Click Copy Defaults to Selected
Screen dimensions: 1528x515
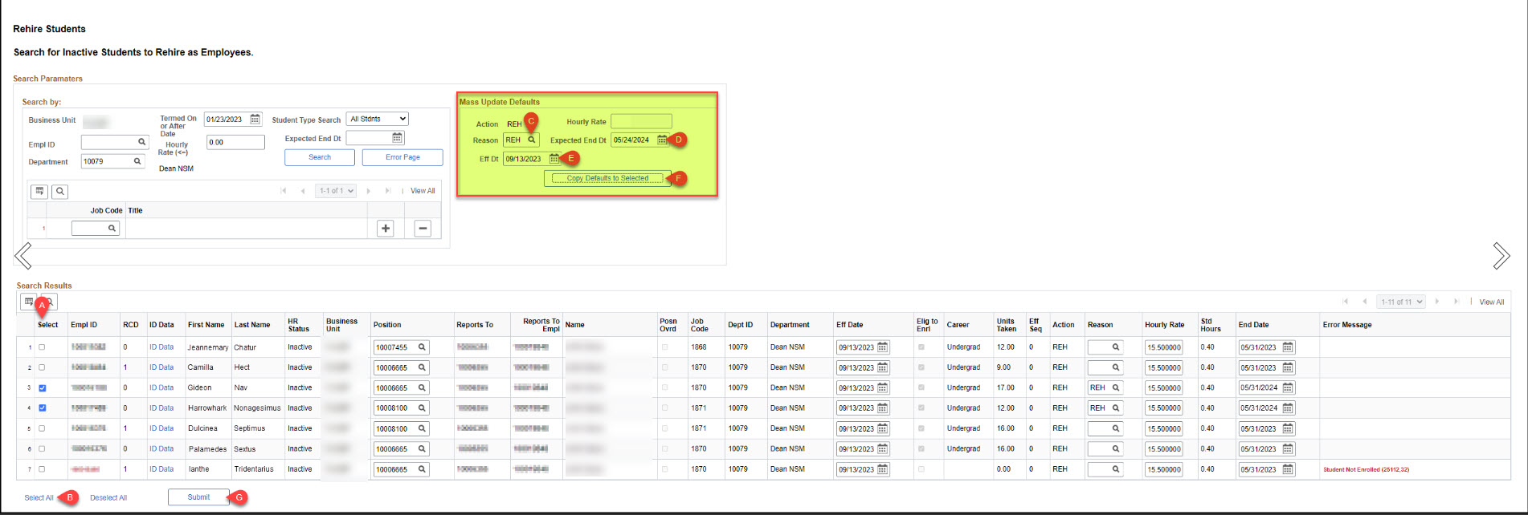(x=607, y=178)
